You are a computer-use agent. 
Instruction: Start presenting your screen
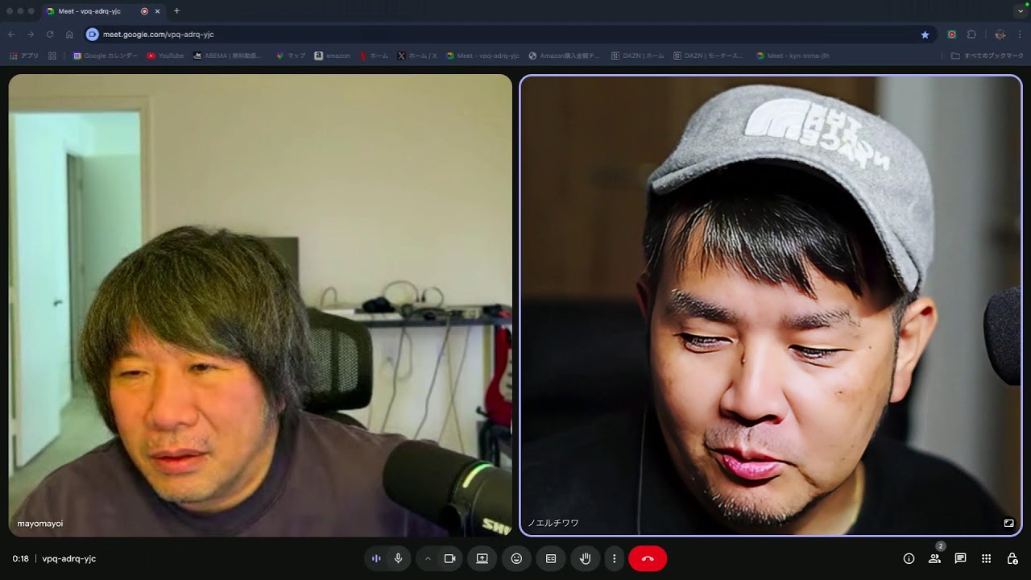pyautogui.click(x=482, y=558)
